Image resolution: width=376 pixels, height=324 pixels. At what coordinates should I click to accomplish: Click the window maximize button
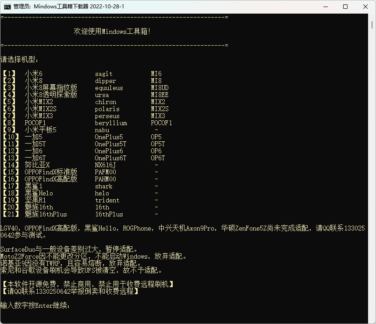[344, 7]
